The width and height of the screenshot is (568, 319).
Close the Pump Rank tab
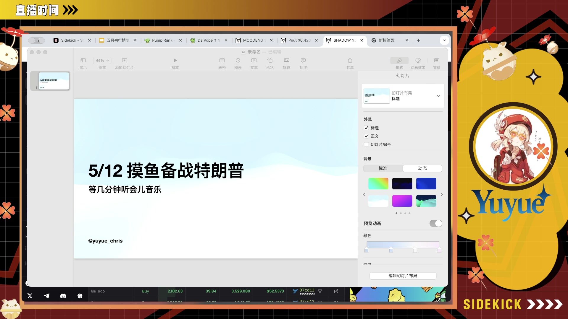click(x=180, y=40)
